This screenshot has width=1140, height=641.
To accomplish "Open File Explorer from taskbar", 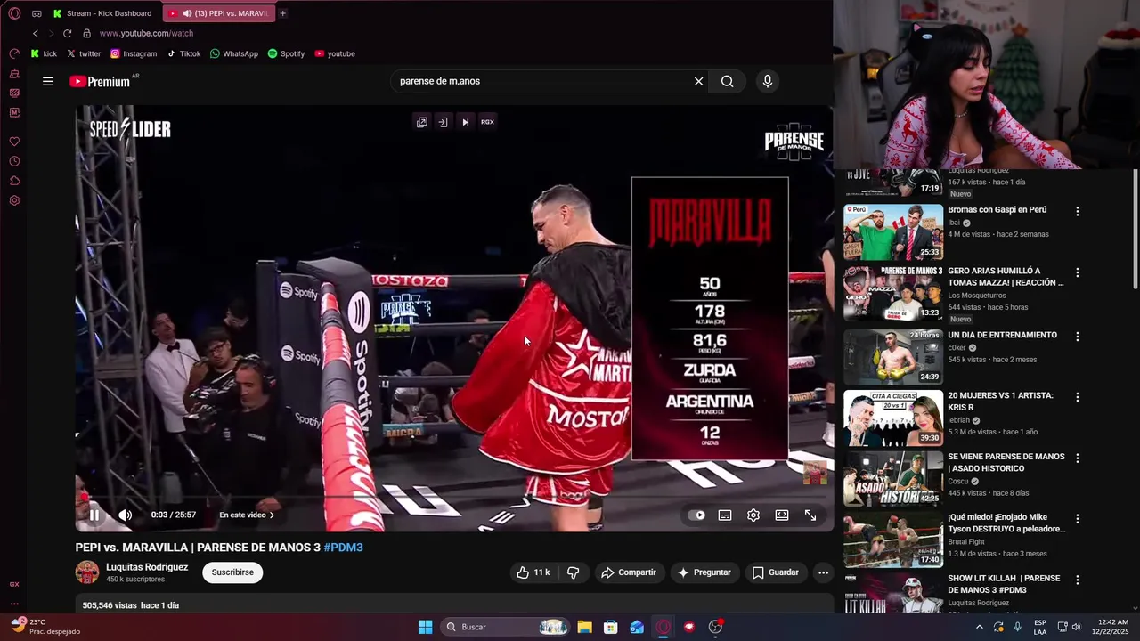I will [584, 627].
